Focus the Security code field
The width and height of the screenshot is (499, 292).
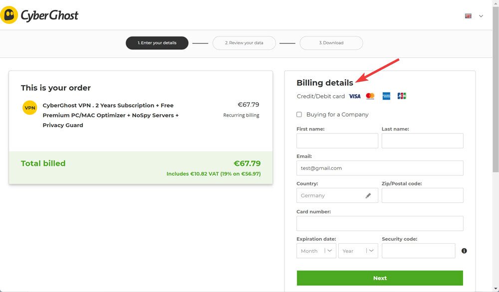tap(419, 251)
